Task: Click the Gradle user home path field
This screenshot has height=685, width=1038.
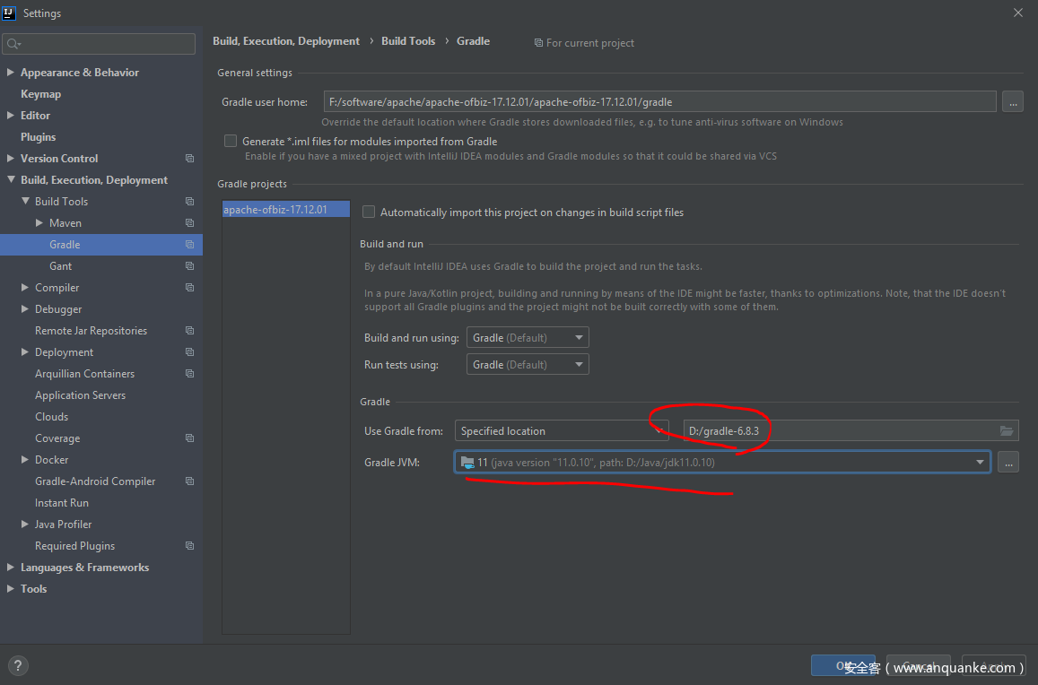Action: click(x=660, y=102)
